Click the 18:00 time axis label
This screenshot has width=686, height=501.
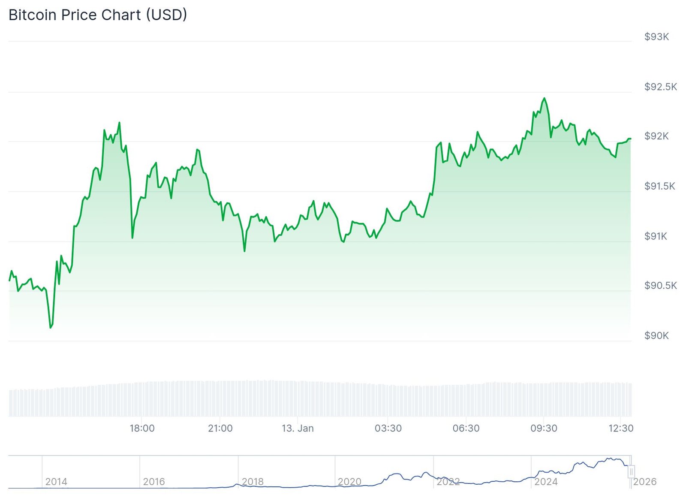coord(142,428)
